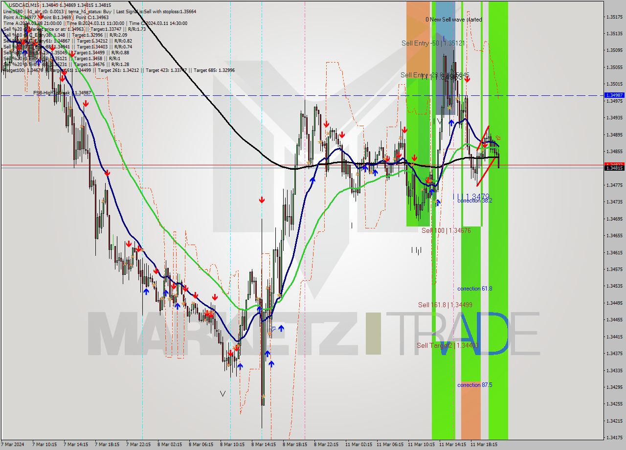Select the 'Last Signal is:Sell with stoploss:1.35664' text
This screenshot has height=450, width=626.
click(156, 11)
